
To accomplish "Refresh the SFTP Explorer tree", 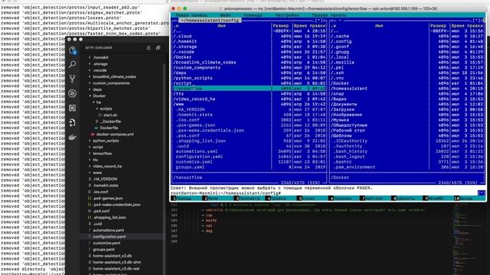I will (x=149, y=47).
